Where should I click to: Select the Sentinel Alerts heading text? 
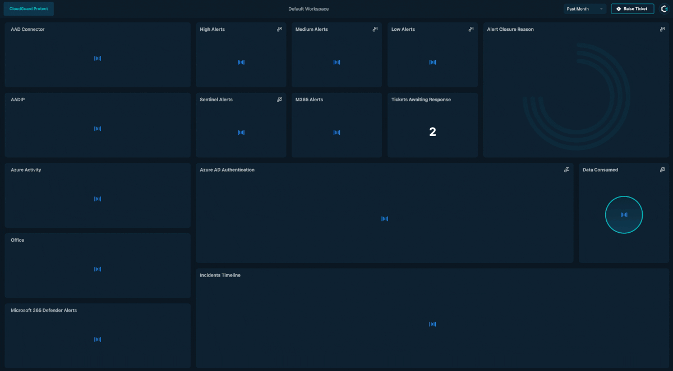pos(216,100)
